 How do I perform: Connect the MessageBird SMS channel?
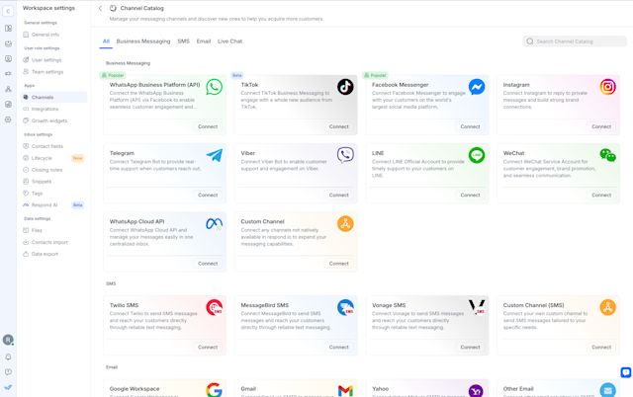(338, 347)
